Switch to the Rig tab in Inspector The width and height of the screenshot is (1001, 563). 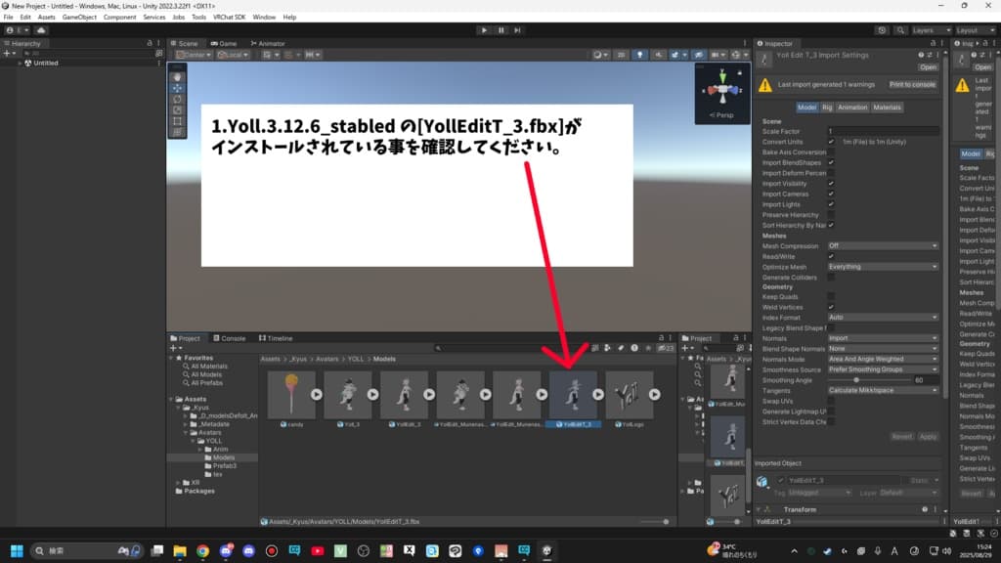827,107
